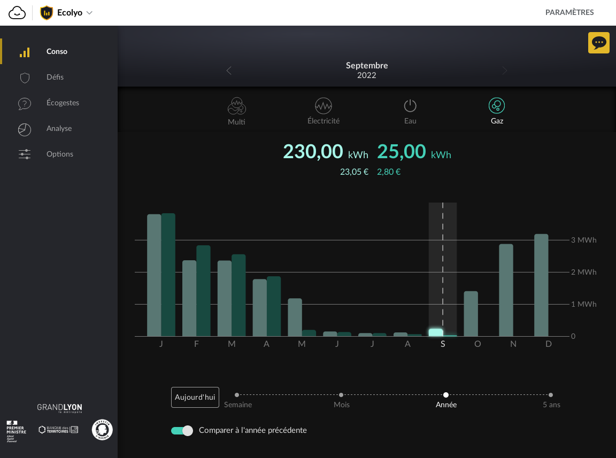Click the 2,80 € cost text

pos(389,172)
